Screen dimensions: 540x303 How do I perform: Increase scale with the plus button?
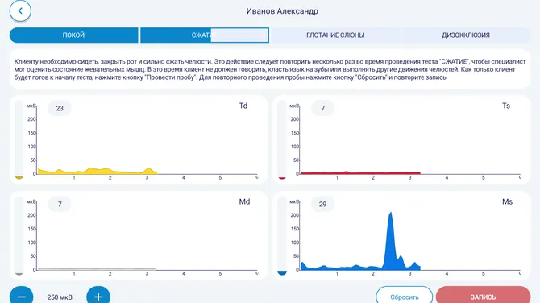point(98,296)
